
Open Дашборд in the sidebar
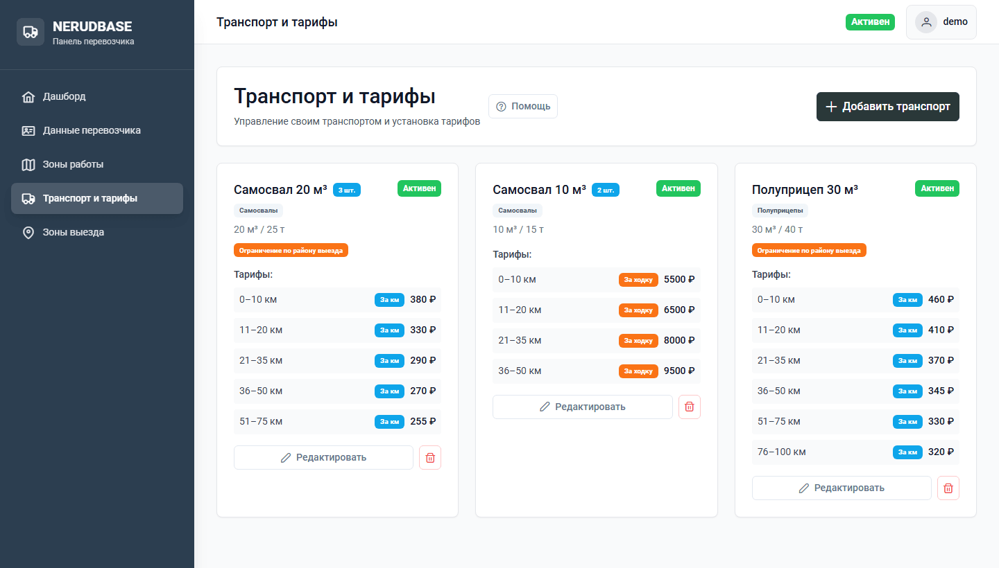pos(97,97)
